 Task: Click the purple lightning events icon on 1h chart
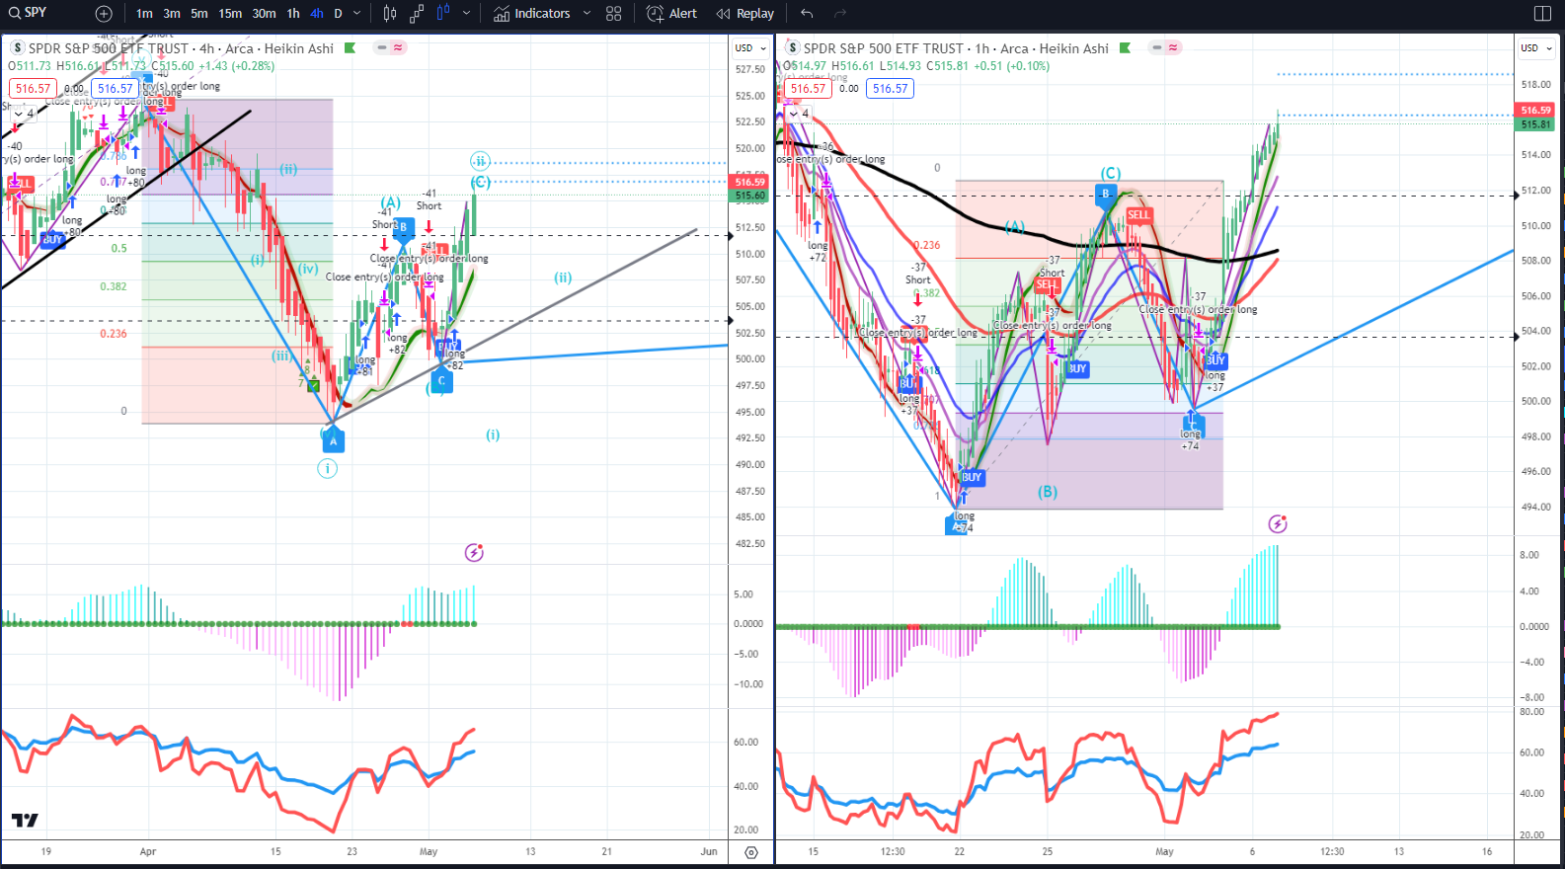(1278, 524)
